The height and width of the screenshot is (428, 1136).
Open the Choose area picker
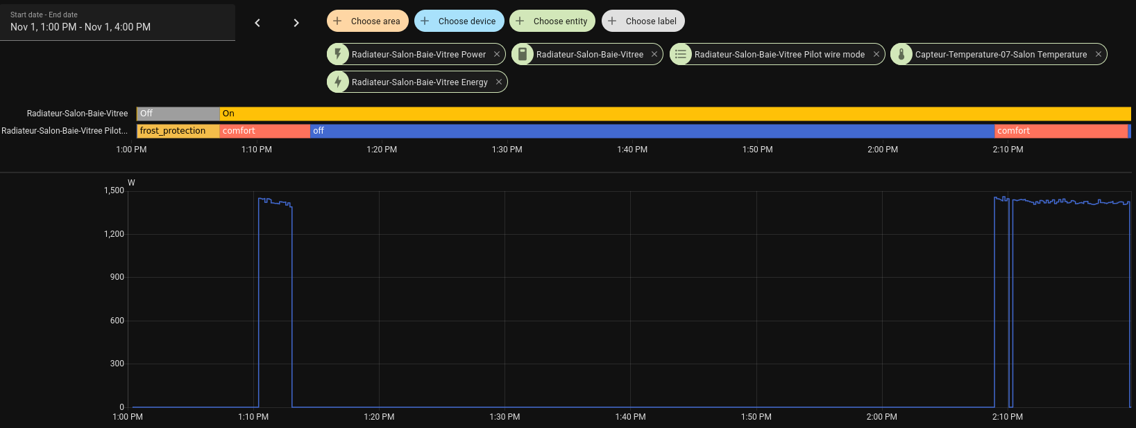click(x=368, y=21)
